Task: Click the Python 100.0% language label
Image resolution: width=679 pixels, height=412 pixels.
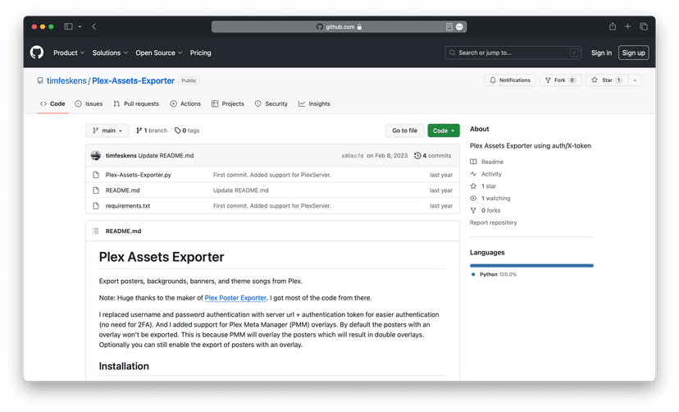Action: 498,274
